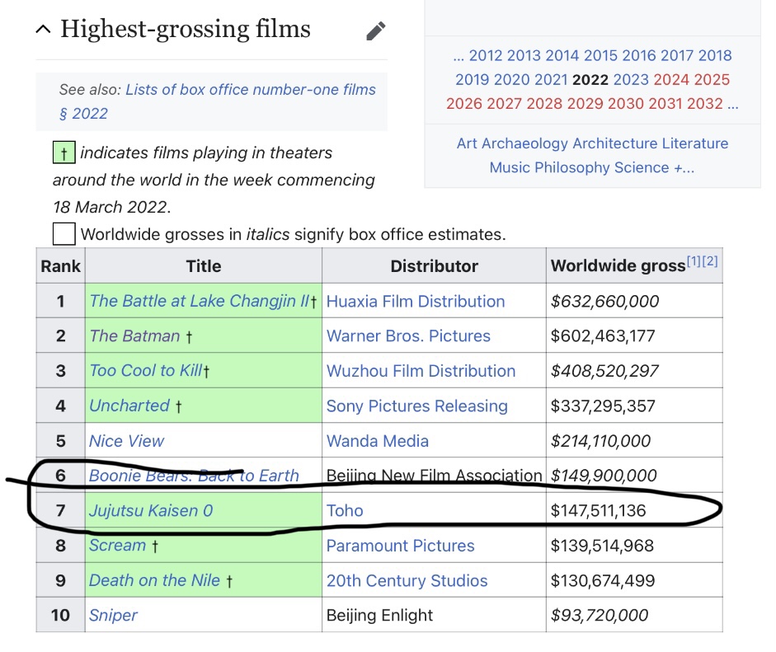Open the year 2023 link

click(x=631, y=79)
